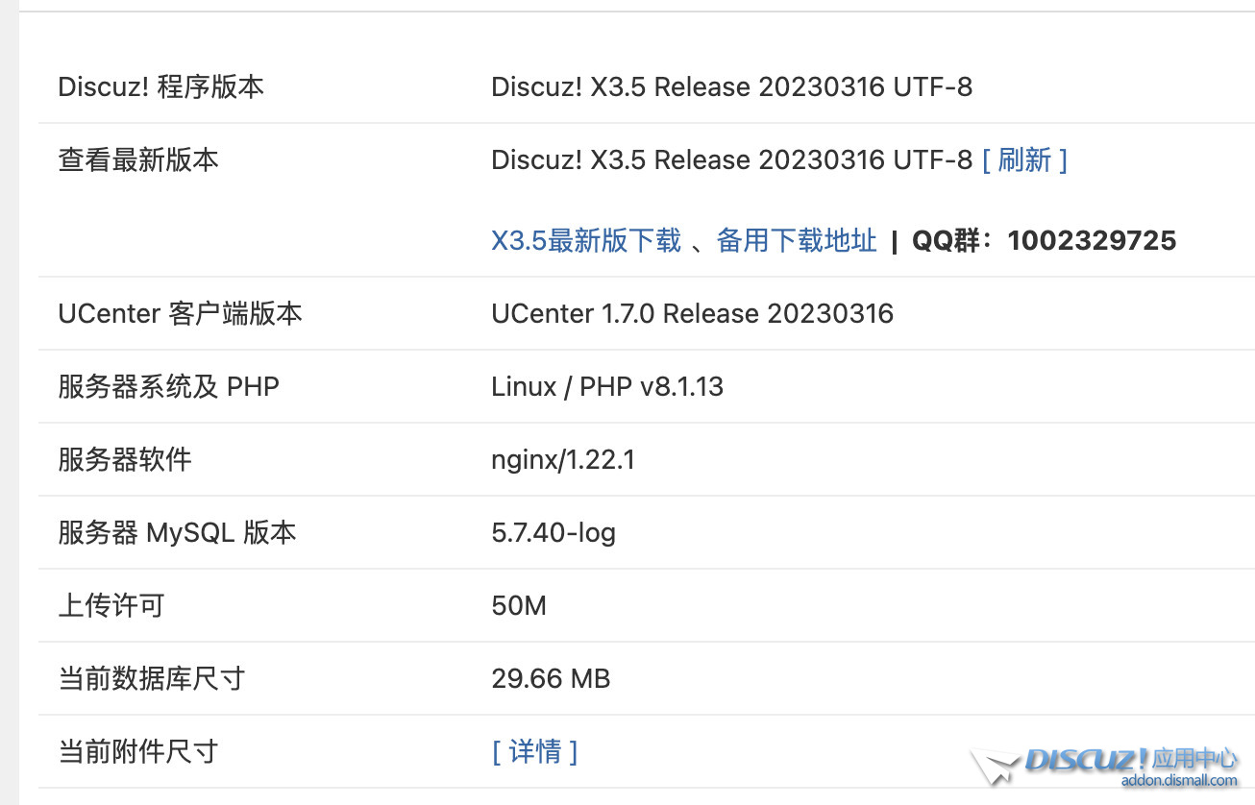
Task: Click the 当前数据库尺寸 row label
Action: (x=151, y=678)
